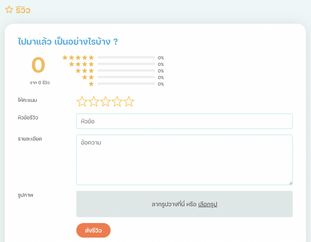This screenshot has height=242, width=311.
Task: Submit using the ส่งรีวิว button
Action: [x=94, y=230]
